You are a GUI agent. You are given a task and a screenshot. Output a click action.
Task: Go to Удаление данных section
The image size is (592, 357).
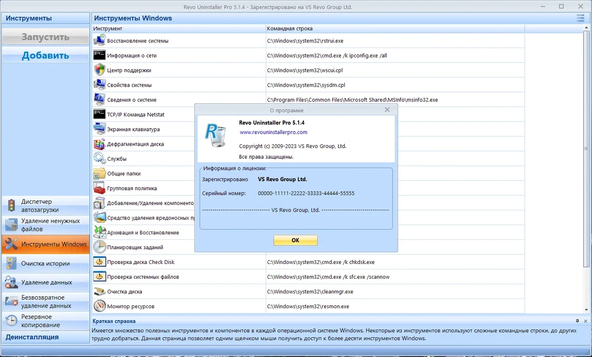pos(45,283)
